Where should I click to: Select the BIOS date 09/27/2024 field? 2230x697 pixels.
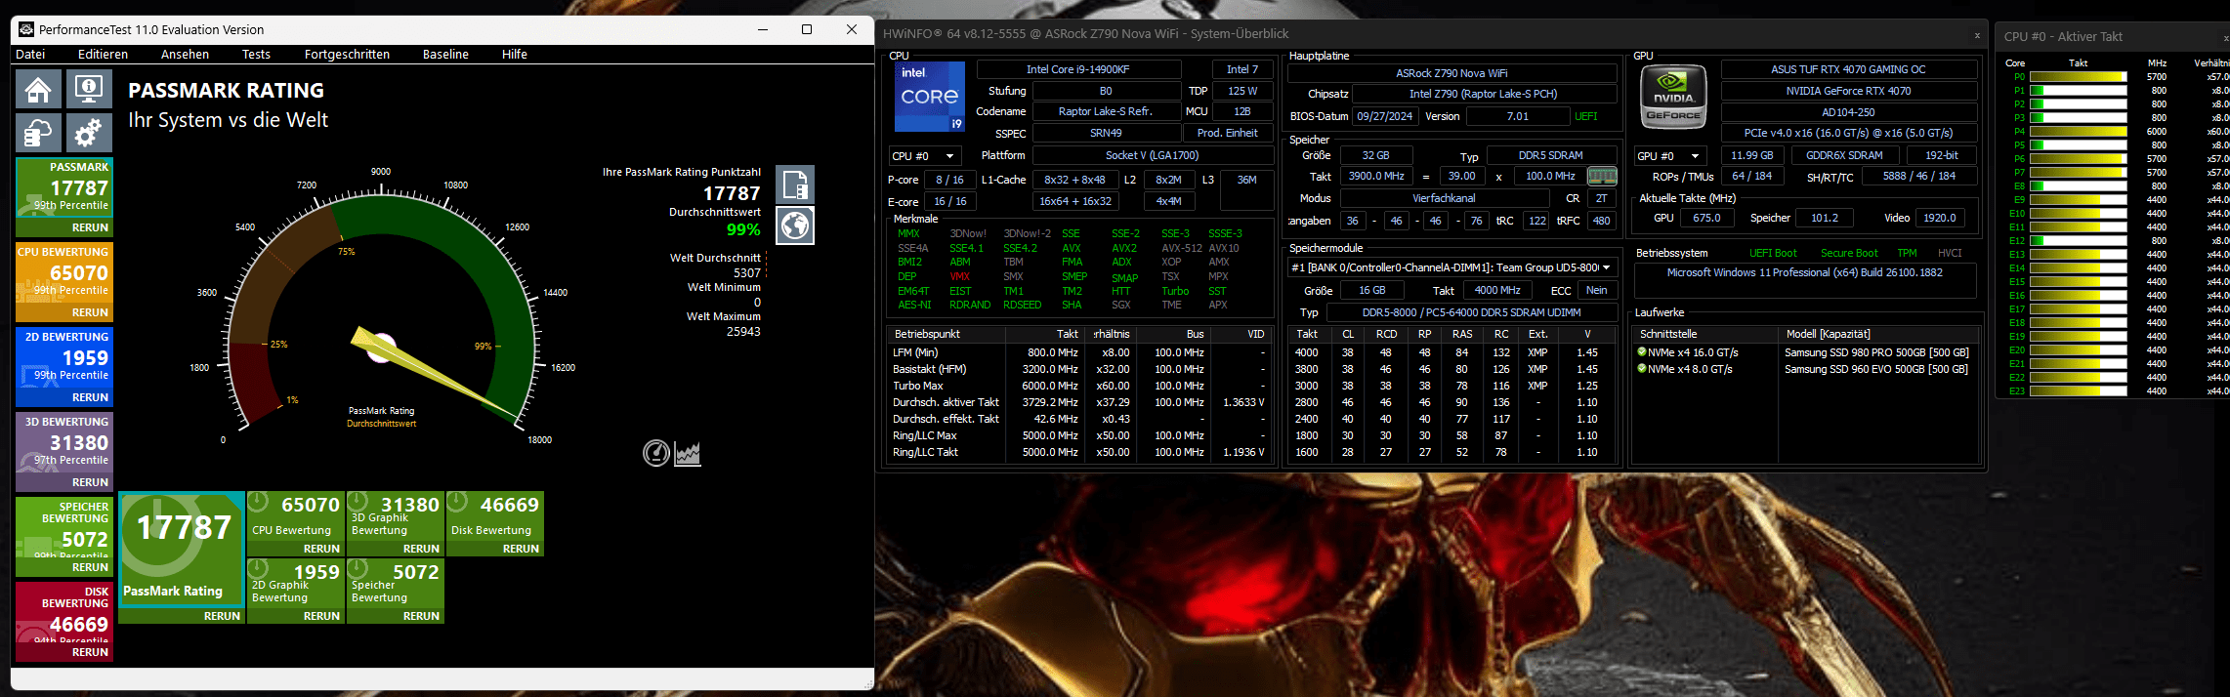[1384, 116]
